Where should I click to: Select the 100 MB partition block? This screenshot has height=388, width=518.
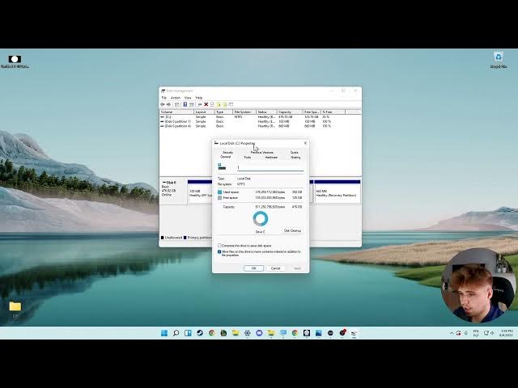[x=200, y=193]
